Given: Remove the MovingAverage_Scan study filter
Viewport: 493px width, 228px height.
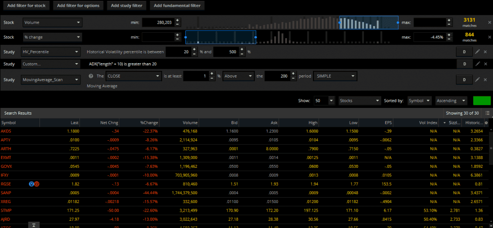Looking at the screenshot, I should (x=485, y=80).
